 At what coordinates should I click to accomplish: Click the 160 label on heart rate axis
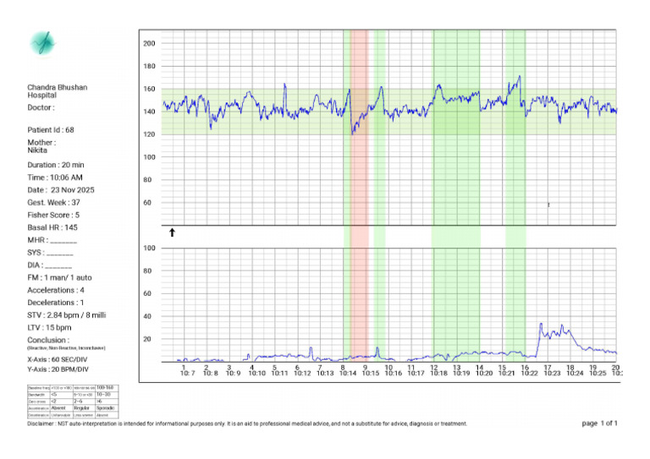(x=149, y=89)
